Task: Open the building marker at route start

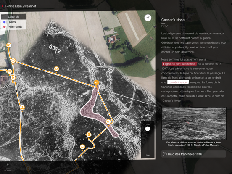Action: 8,45
